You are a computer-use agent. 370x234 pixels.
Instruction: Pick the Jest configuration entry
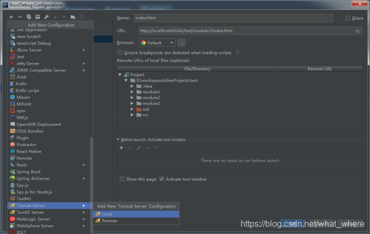(x=50, y=57)
